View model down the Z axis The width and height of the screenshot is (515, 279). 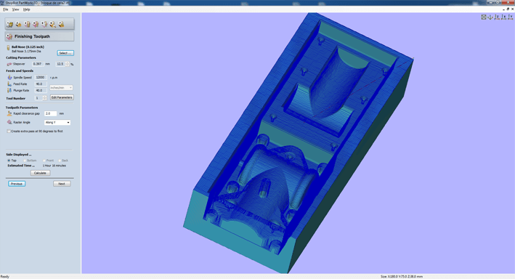497,17
